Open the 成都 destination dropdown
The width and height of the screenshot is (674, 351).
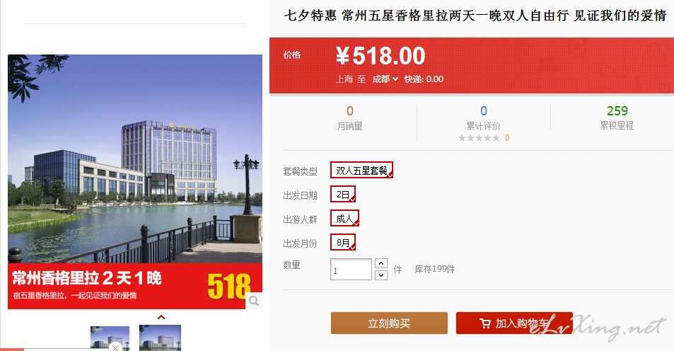385,79
